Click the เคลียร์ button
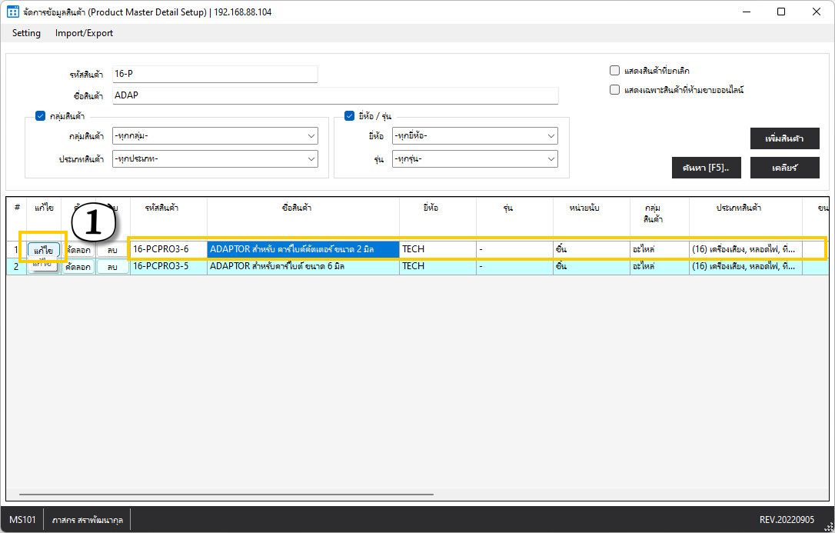The image size is (835, 533). tap(784, 168)
